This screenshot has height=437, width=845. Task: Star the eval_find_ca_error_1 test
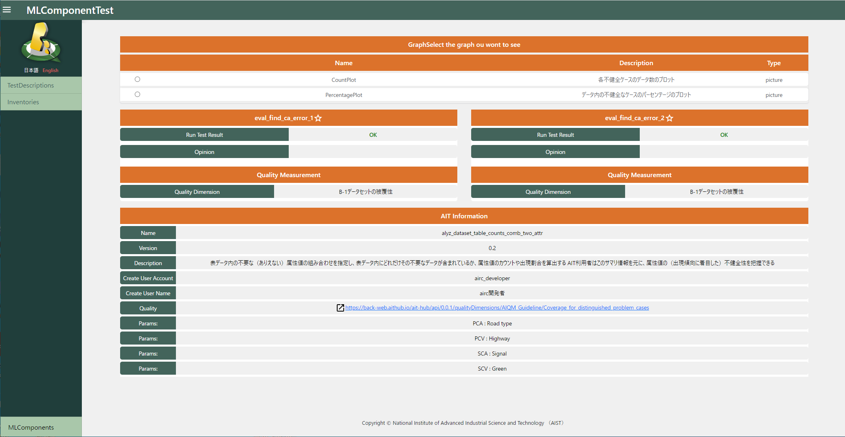click(x=318, y=118)
